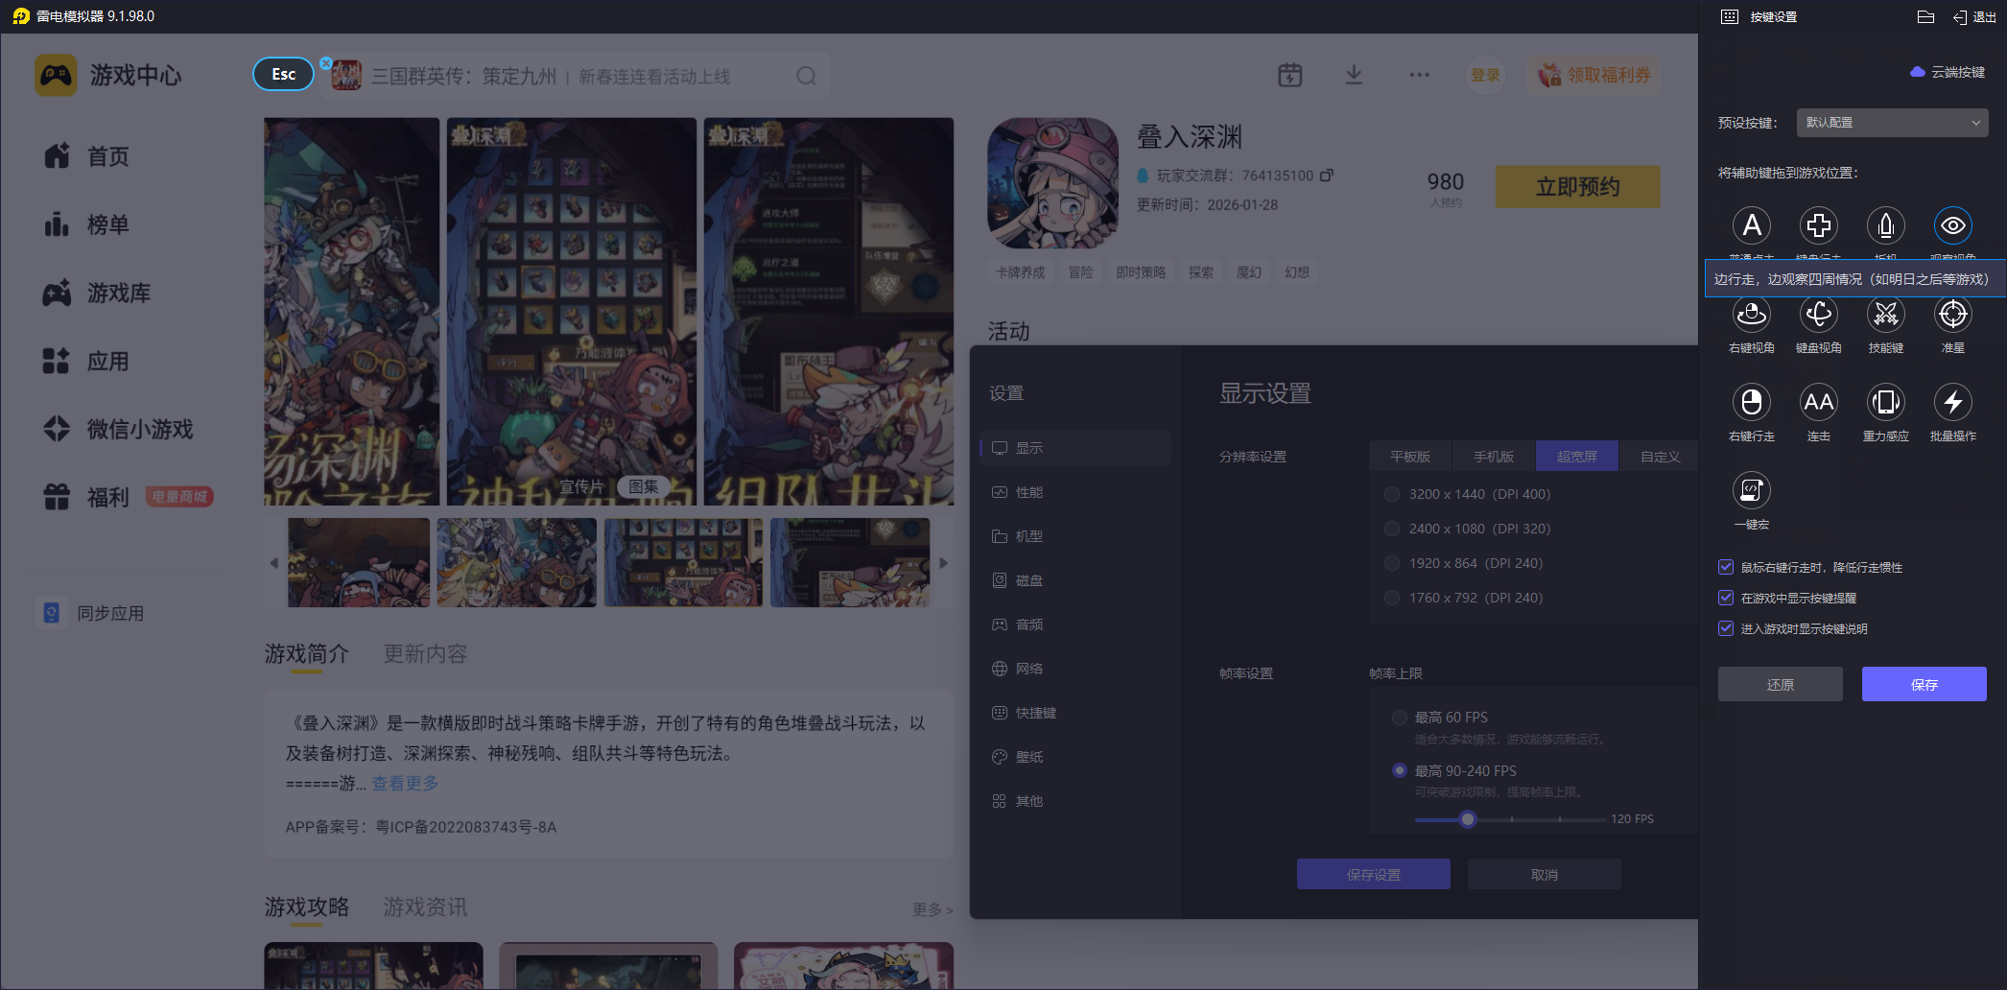Switch to the 自定义 resolution tab

(x=1661, y=457)
